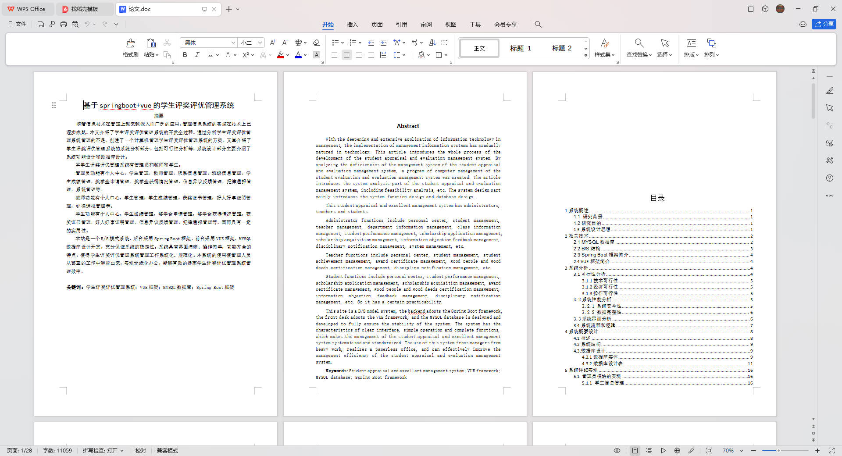Switch to the 插入 ribbon tab

click(x=352, y=25)
